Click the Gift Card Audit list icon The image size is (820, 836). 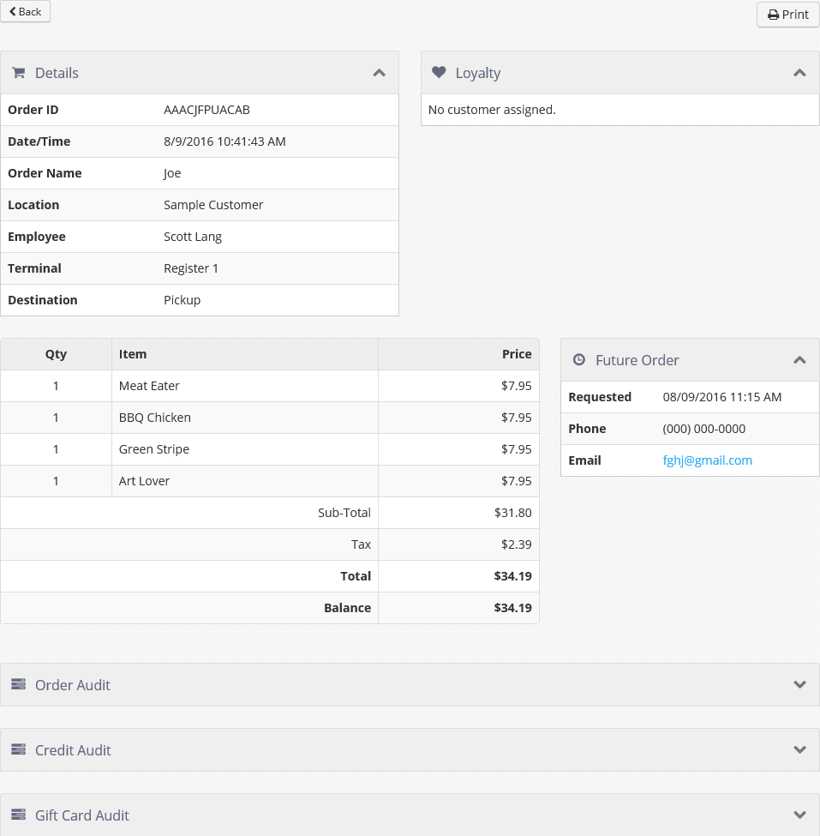(x=18, y=815)
